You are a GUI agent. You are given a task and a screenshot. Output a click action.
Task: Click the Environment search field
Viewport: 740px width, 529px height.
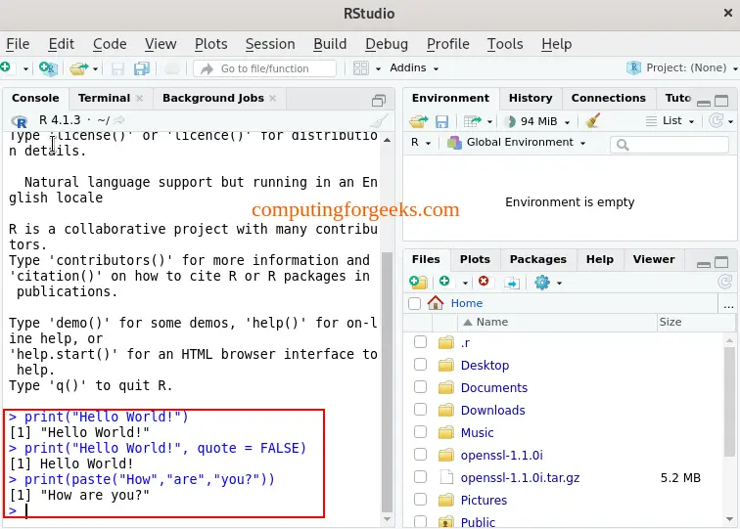(x=670, y=145)
